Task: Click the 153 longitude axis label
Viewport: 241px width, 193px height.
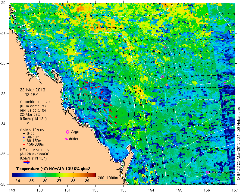Action: tap(123, 190)
